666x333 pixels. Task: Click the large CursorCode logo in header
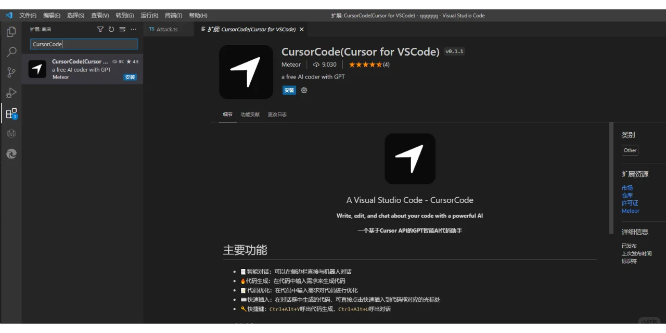tap(246, 72)
